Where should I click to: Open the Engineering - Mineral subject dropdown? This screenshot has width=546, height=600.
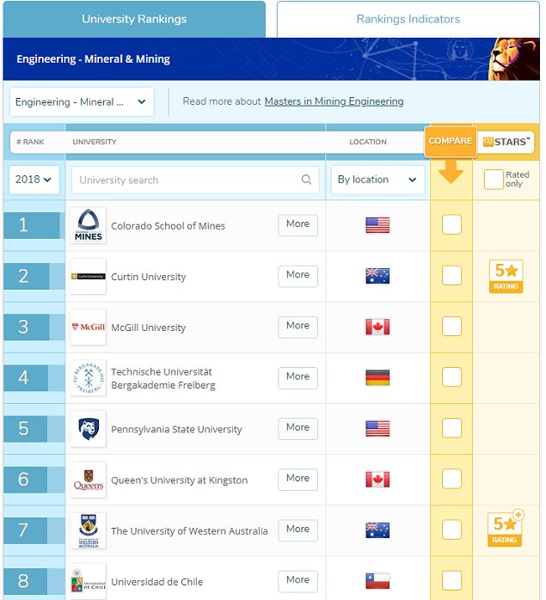pos(82,101)
